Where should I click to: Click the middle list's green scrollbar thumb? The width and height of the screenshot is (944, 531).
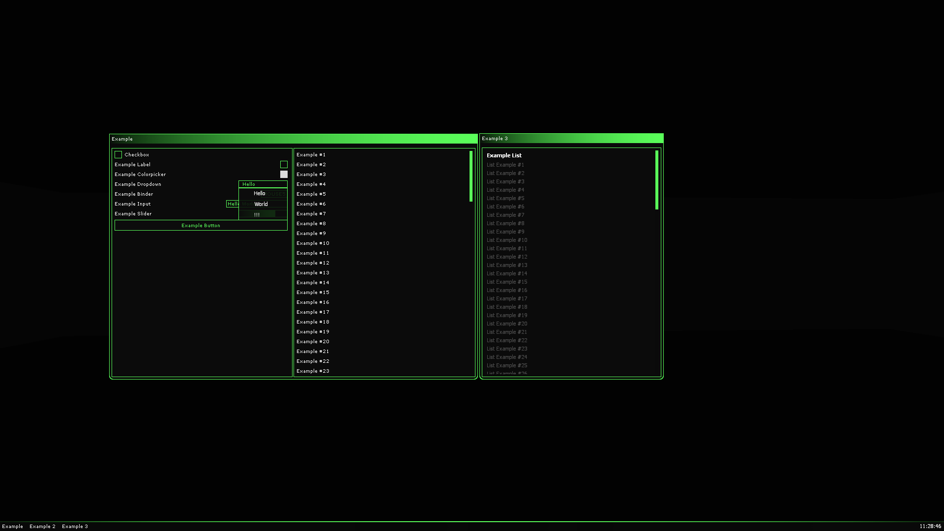coord(471,176)
